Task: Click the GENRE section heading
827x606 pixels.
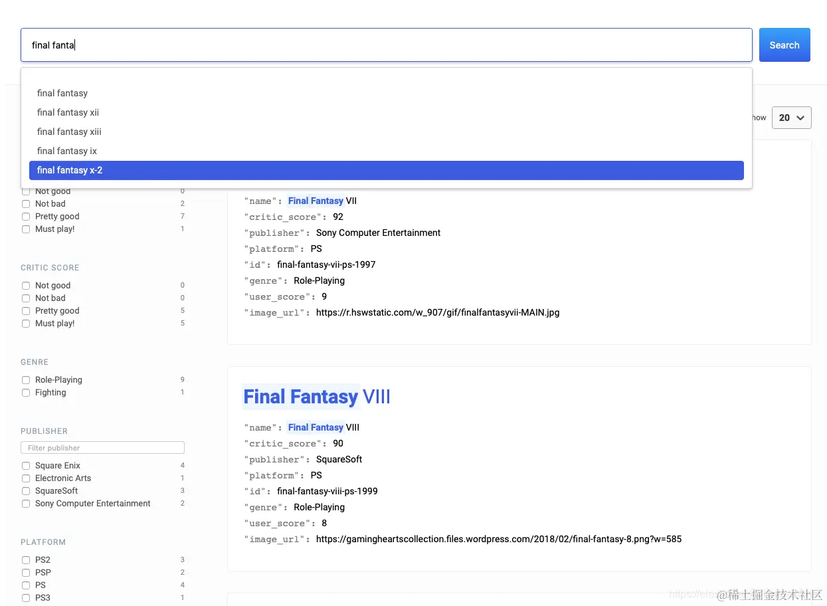Action: point(35,362)
